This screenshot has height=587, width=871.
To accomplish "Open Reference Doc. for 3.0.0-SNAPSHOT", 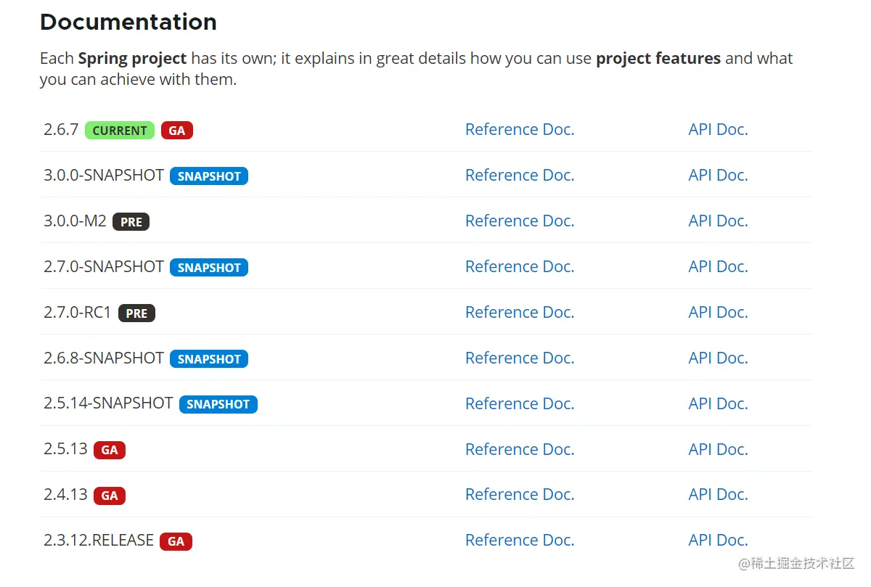I will coord(520,176).
